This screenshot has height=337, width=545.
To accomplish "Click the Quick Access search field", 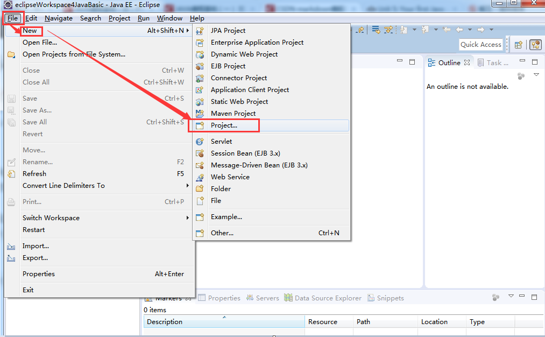I will [x=481, y=45].
